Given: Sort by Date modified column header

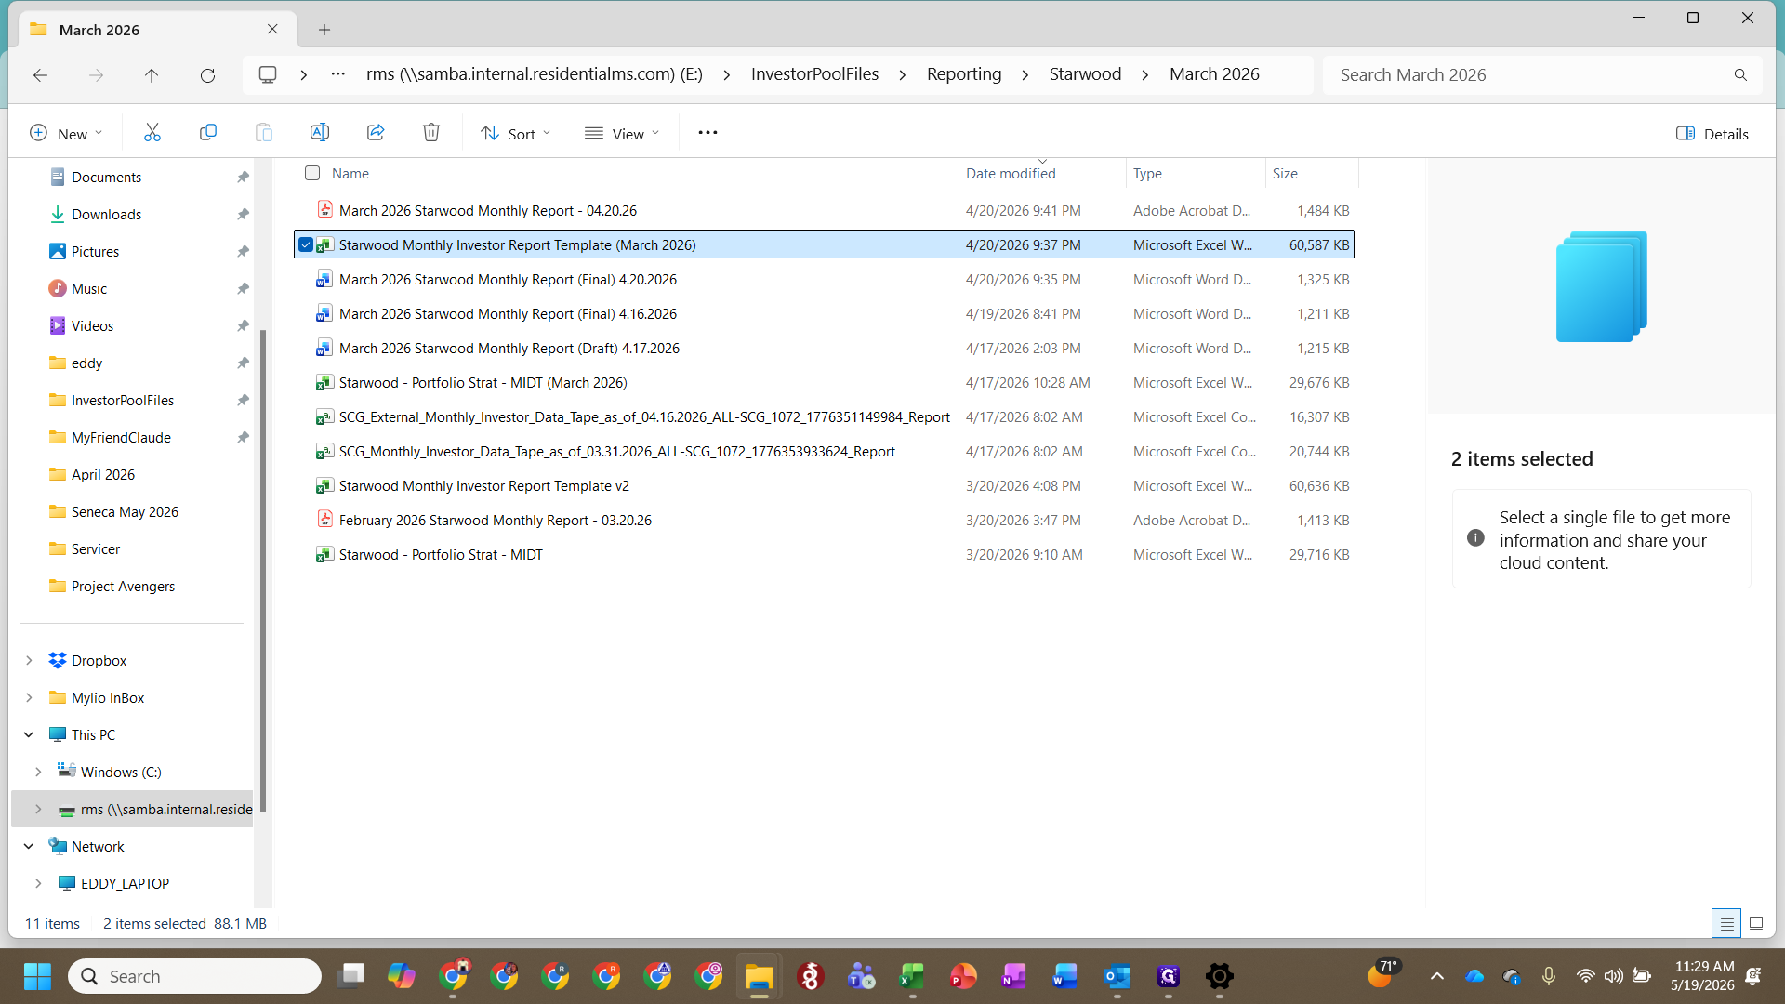Looking at the screenshot, I should tap(1011, 173).
